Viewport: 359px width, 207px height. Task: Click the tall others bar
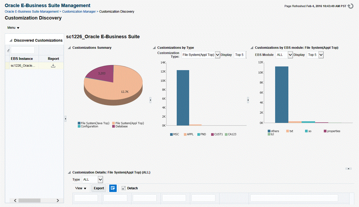(282, 95)
